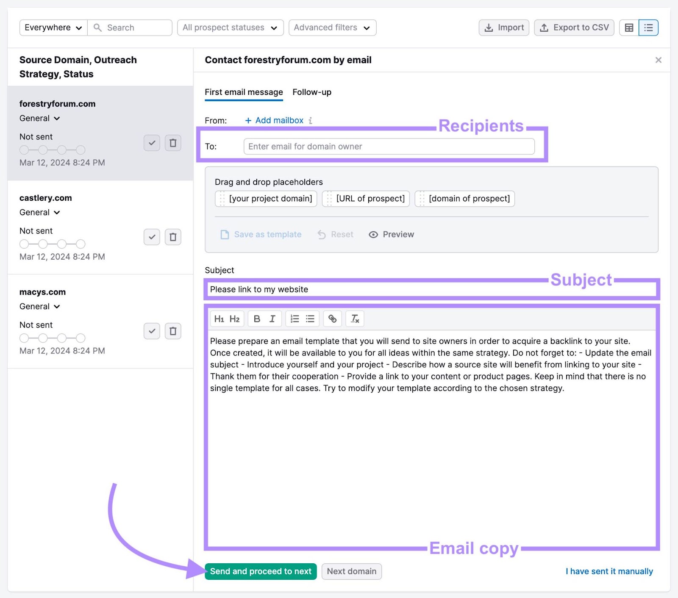Click the I have sent it manually link

(609, 571)
